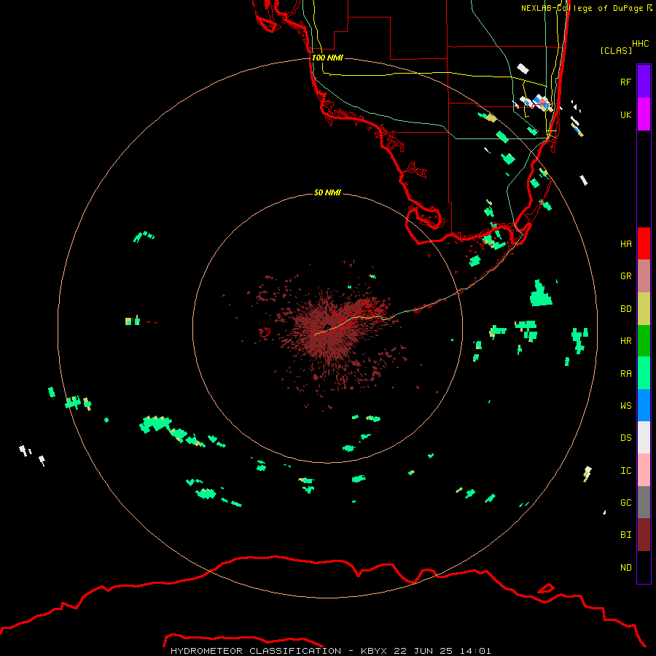Click the ND legend label

tap(625, 568)
